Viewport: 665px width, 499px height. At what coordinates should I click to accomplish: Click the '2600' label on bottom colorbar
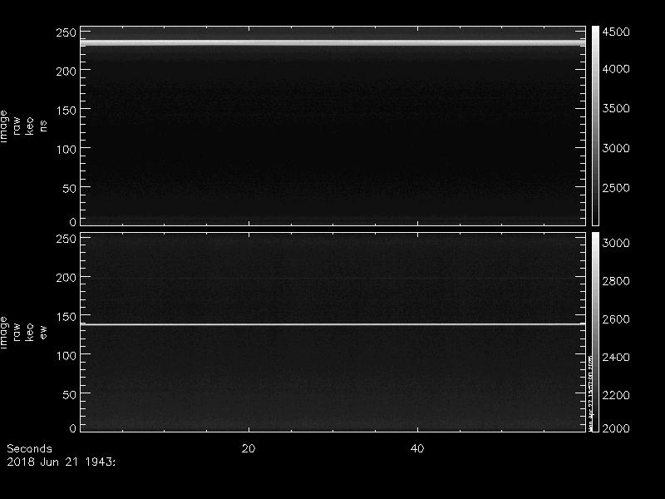(x=616, y=319)
